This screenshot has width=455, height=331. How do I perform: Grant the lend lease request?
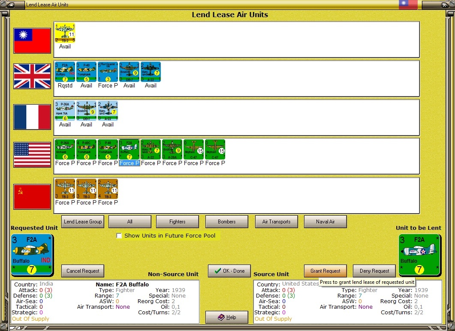point(325,271)
